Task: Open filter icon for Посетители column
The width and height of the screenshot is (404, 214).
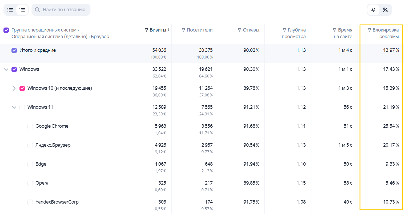Action: coord(183,30)
